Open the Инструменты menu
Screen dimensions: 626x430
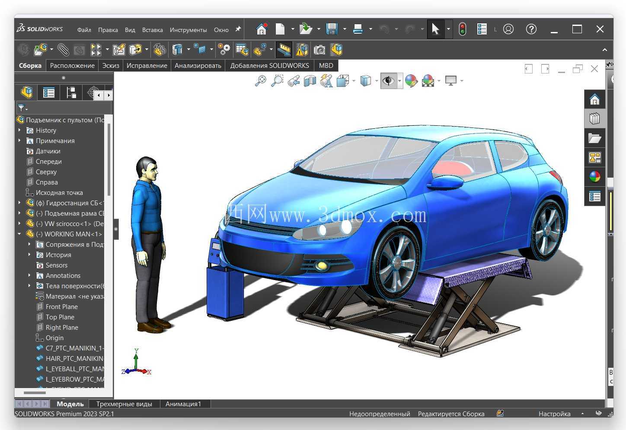(188, 30)
